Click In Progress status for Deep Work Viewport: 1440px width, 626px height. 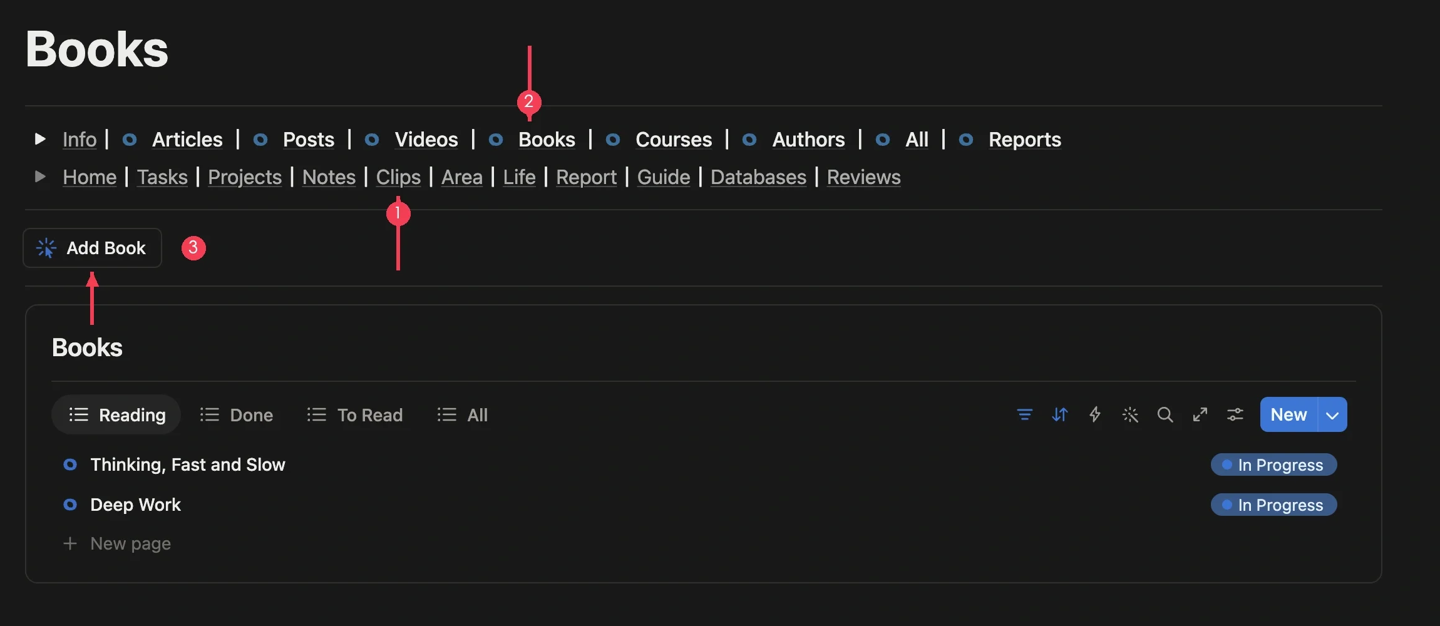pyautogui.click(x=1274, y=505)
